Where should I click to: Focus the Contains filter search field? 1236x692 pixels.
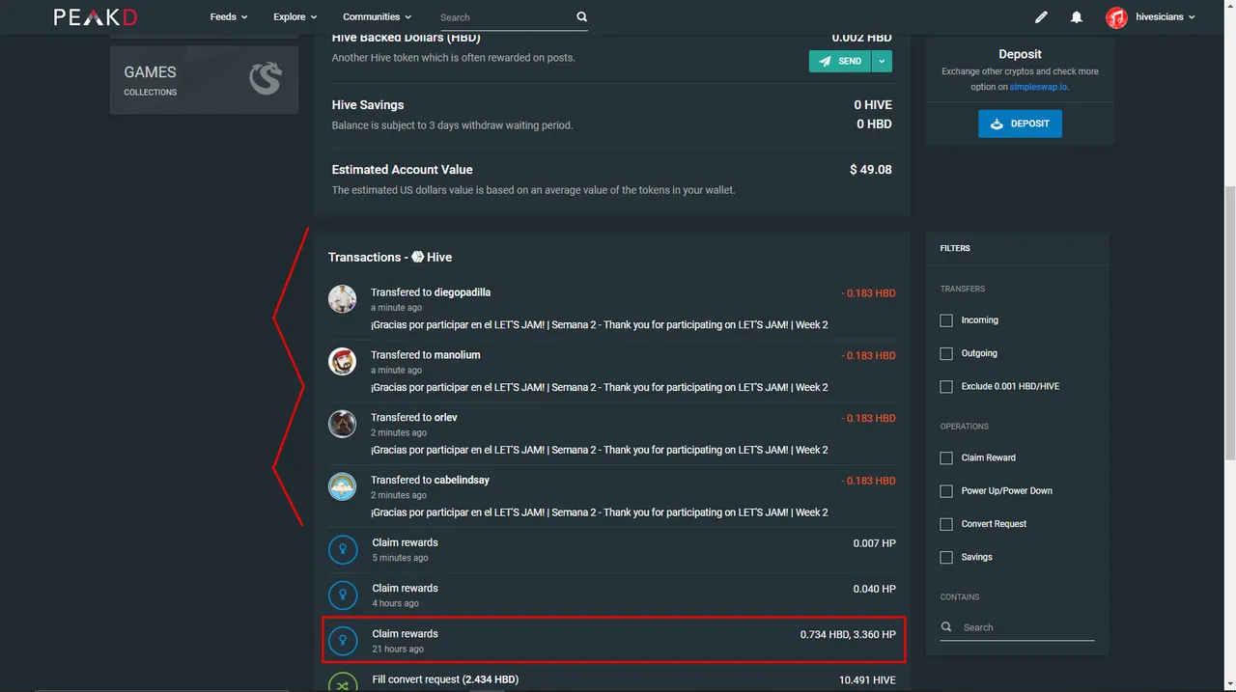(1027, 627)
